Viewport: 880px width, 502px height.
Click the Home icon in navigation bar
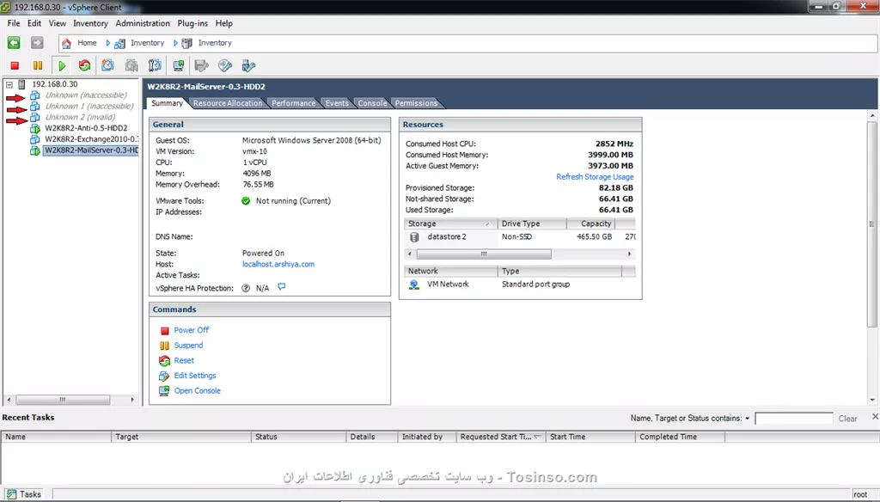pyautogui.click(x=66, y=43)
